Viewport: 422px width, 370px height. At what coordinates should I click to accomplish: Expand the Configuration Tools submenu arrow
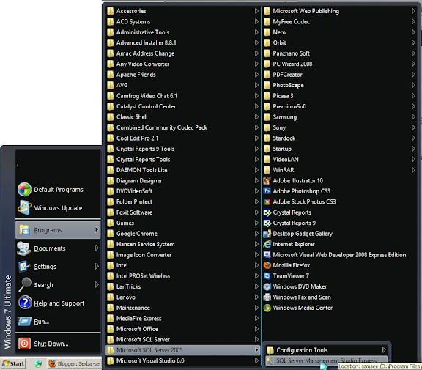click(x=384, y=350)
